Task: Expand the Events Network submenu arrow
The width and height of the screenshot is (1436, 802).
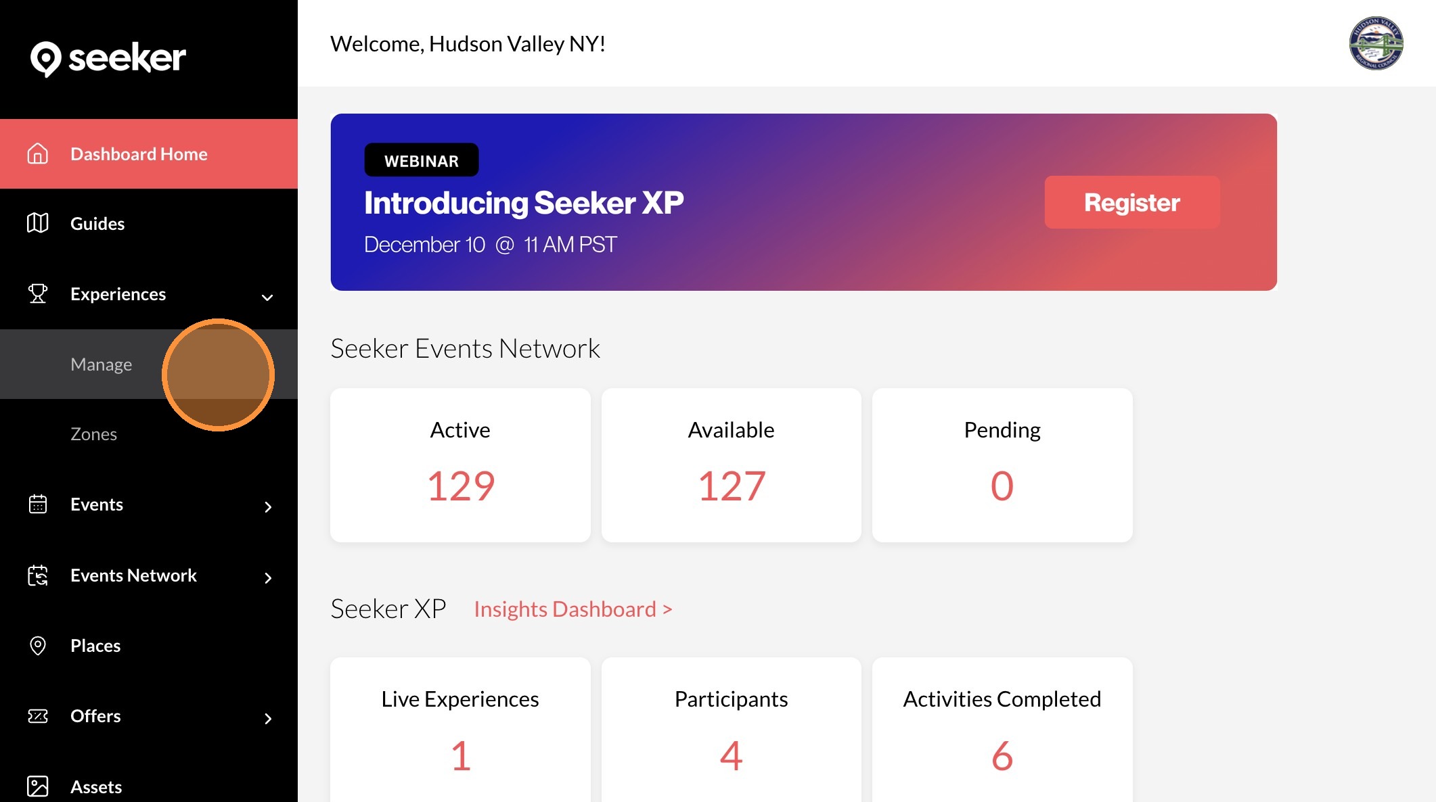Action: pos(268,577)
